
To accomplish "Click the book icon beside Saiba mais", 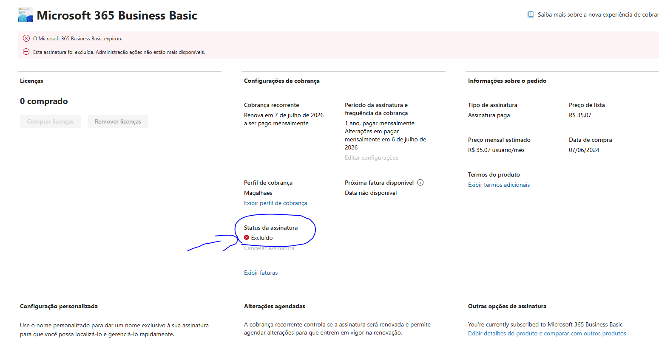I will (531, 14).
